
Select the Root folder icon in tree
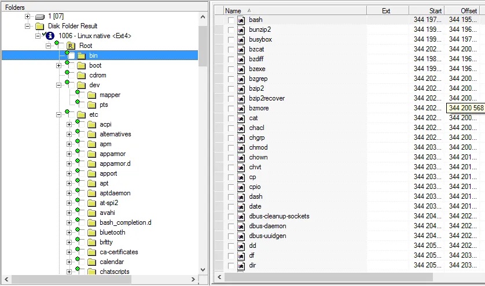coord(71,46)
